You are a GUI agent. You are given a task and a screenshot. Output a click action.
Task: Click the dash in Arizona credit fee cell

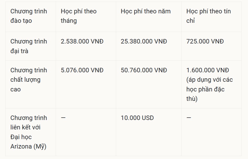point(189,118)
